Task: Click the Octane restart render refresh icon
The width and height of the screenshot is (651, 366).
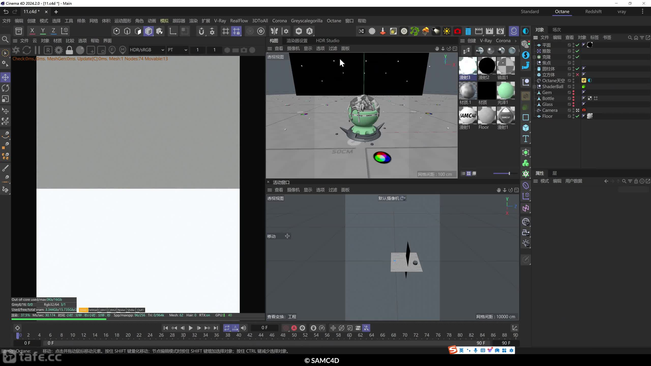Action: point(27,50)
